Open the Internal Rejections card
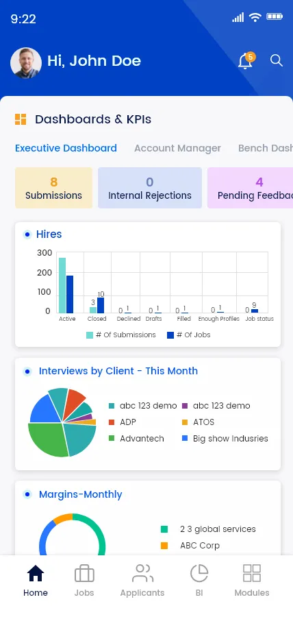This screenshot has height=617, width=293. [x=150, y=188]
